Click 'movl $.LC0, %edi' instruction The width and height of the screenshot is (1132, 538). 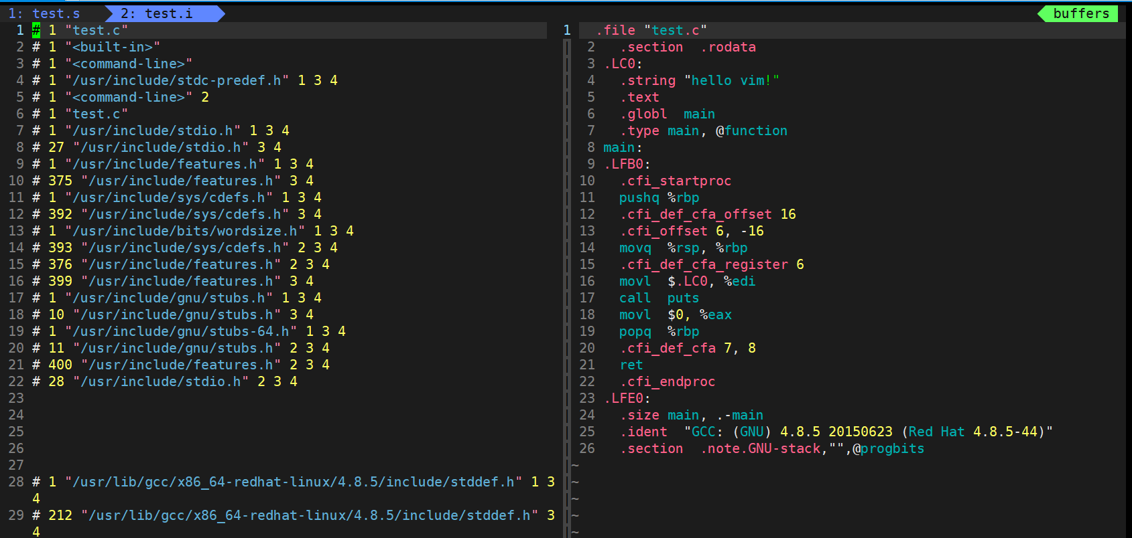coord(688,281)
